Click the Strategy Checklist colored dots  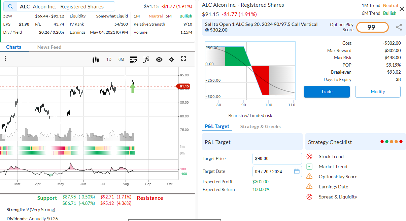click(392, 142)
